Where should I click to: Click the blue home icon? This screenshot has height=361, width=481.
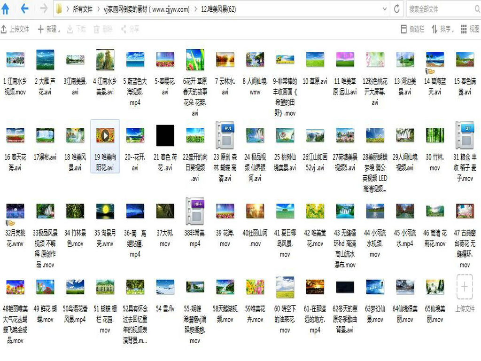[x=7, y=8]
